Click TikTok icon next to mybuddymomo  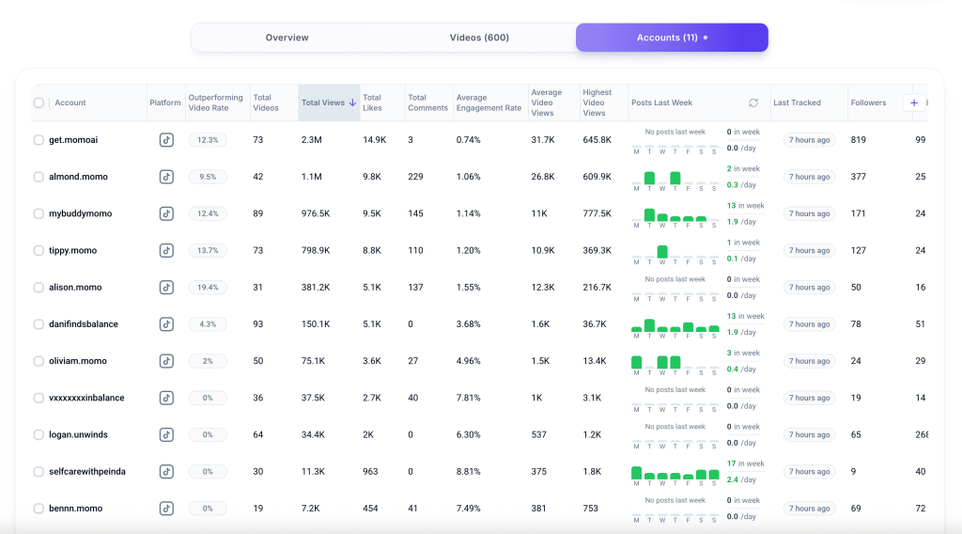tap(166, 213)
